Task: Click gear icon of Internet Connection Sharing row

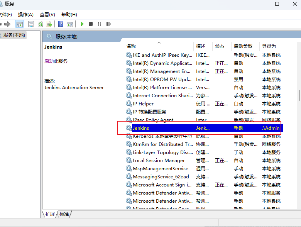Action: 129,95
